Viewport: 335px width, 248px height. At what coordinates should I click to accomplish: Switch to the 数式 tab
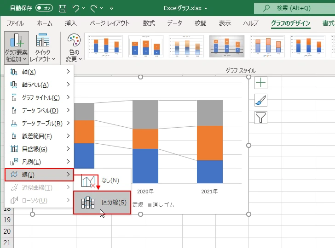(x=149, y=23)
